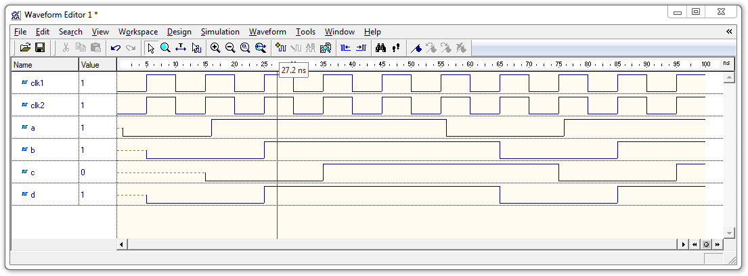
Task: Click the Zoom to Selection icon
Action: (245, 47)
